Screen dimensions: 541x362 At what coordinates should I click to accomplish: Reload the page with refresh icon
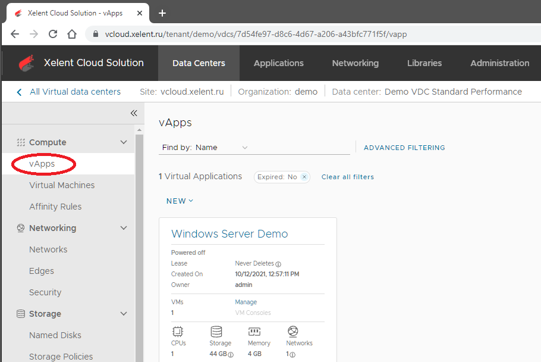[x=53, y=34]
